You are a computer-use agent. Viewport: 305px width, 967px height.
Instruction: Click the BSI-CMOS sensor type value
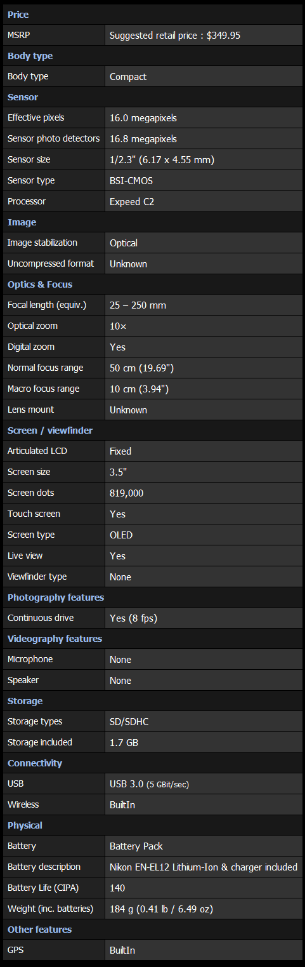(131, 180)
